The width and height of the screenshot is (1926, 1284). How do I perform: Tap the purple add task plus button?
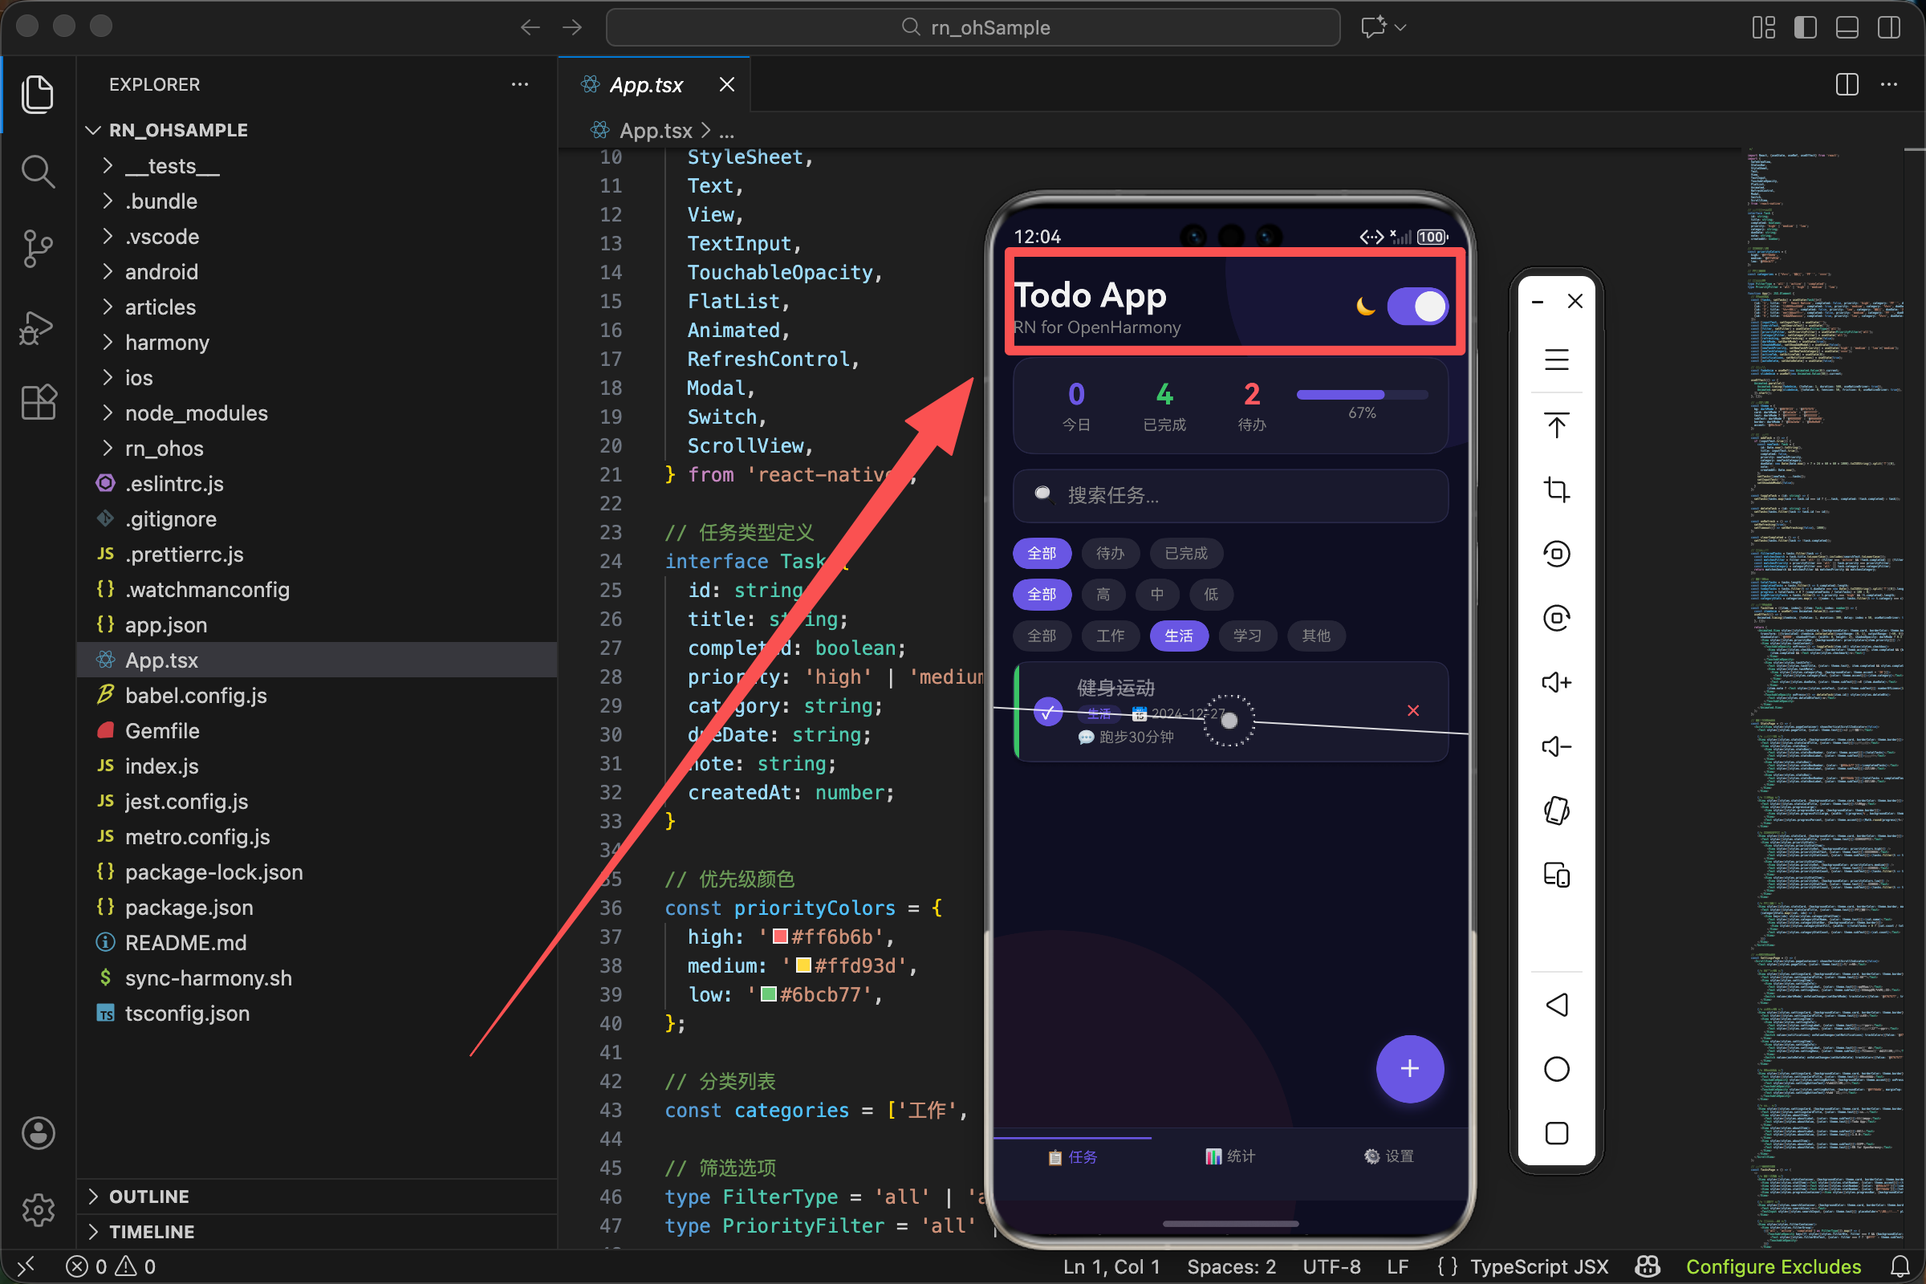click(x=1409, y=1069)
